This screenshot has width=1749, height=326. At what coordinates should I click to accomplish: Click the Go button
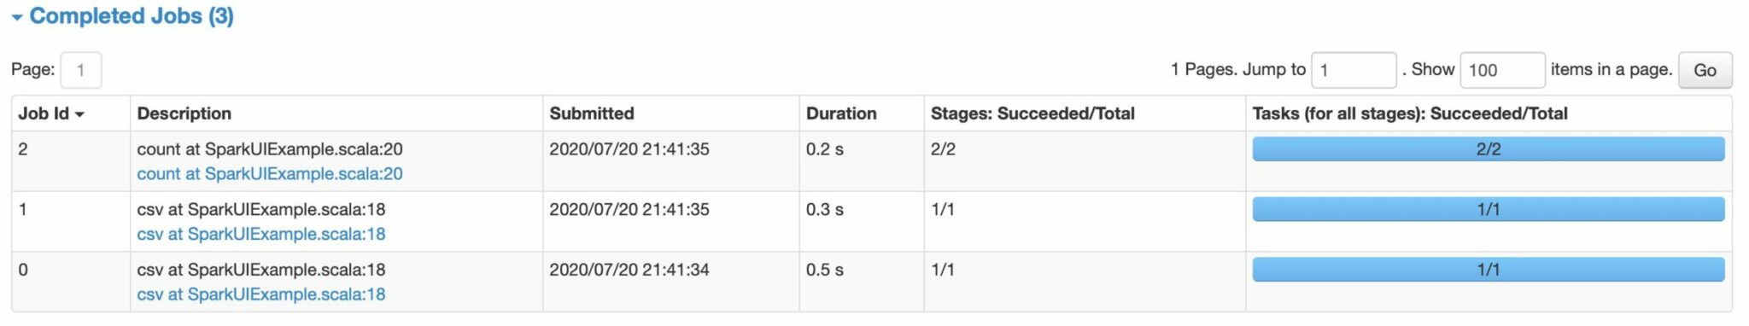(1705, 70)
